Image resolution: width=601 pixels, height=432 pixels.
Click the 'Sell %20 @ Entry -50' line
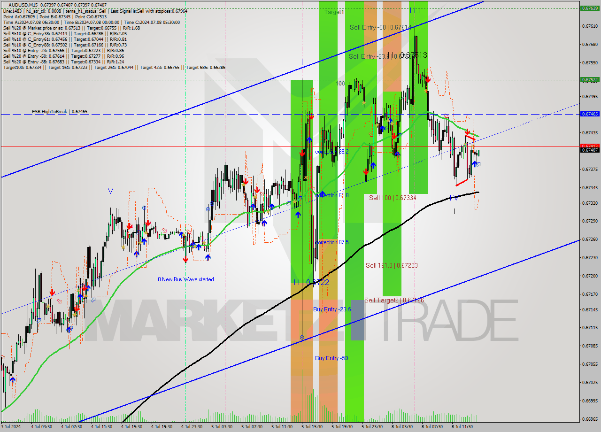(63, 56)
